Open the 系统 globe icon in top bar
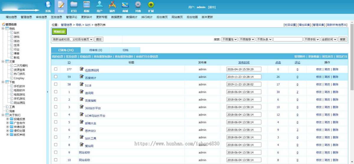The image size is (354, 164). point(48,5)
